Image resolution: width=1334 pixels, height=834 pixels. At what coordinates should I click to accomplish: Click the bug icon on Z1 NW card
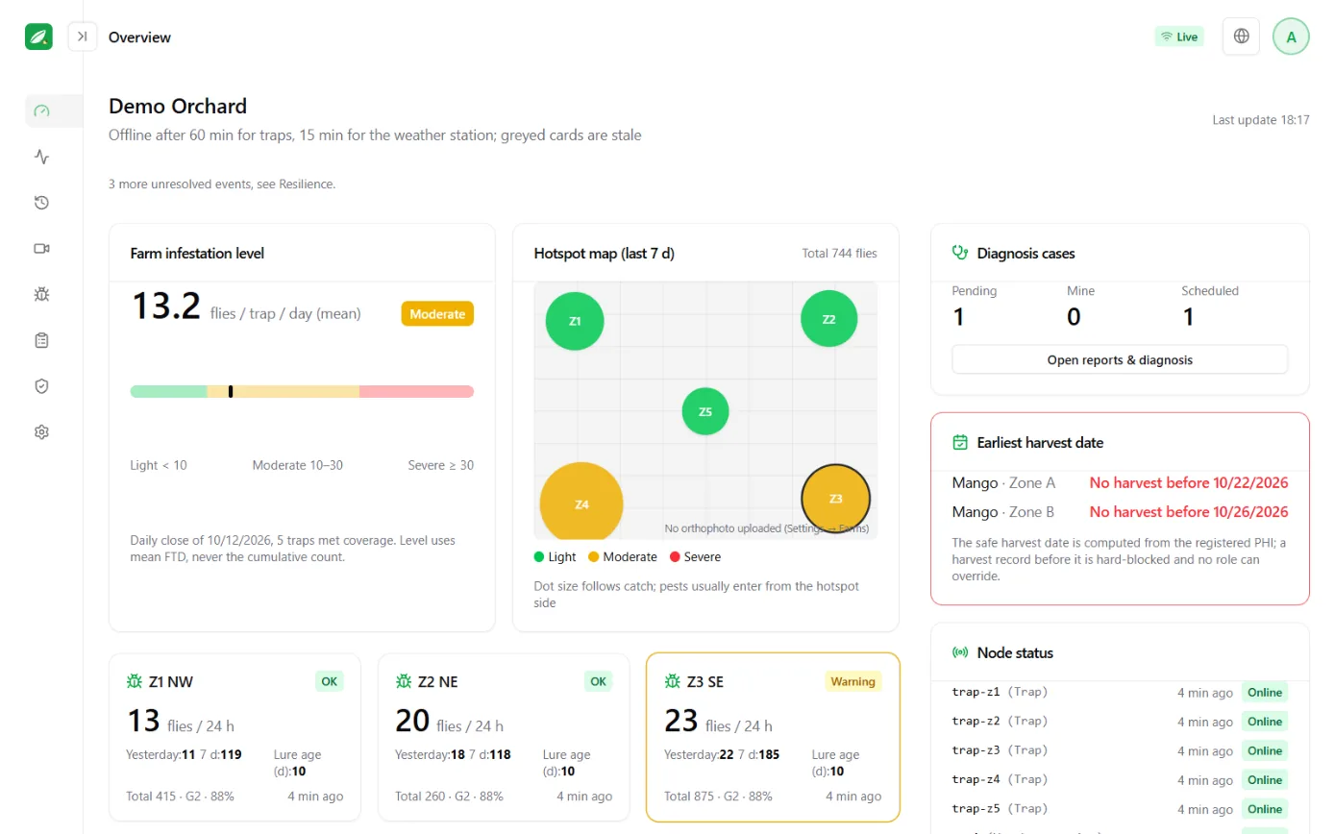pos(135,681)
